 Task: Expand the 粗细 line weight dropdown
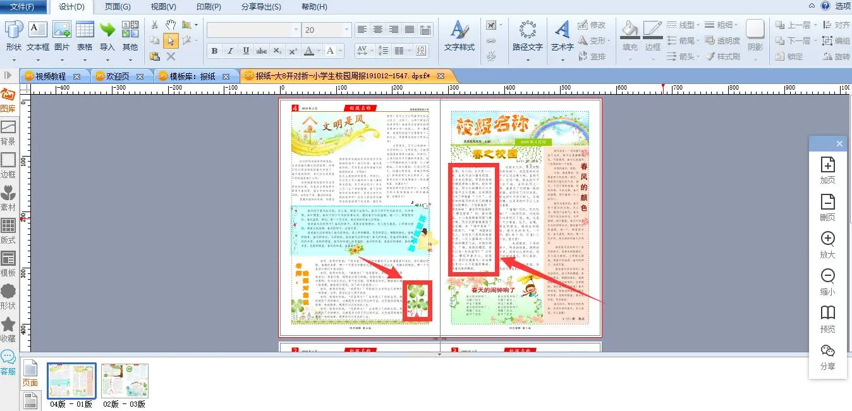coord(736,25)
